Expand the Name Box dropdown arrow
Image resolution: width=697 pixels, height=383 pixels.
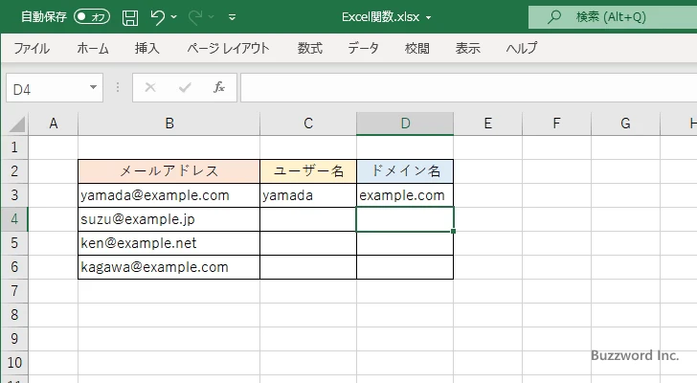pyautogui.click(x=94, y=87)
